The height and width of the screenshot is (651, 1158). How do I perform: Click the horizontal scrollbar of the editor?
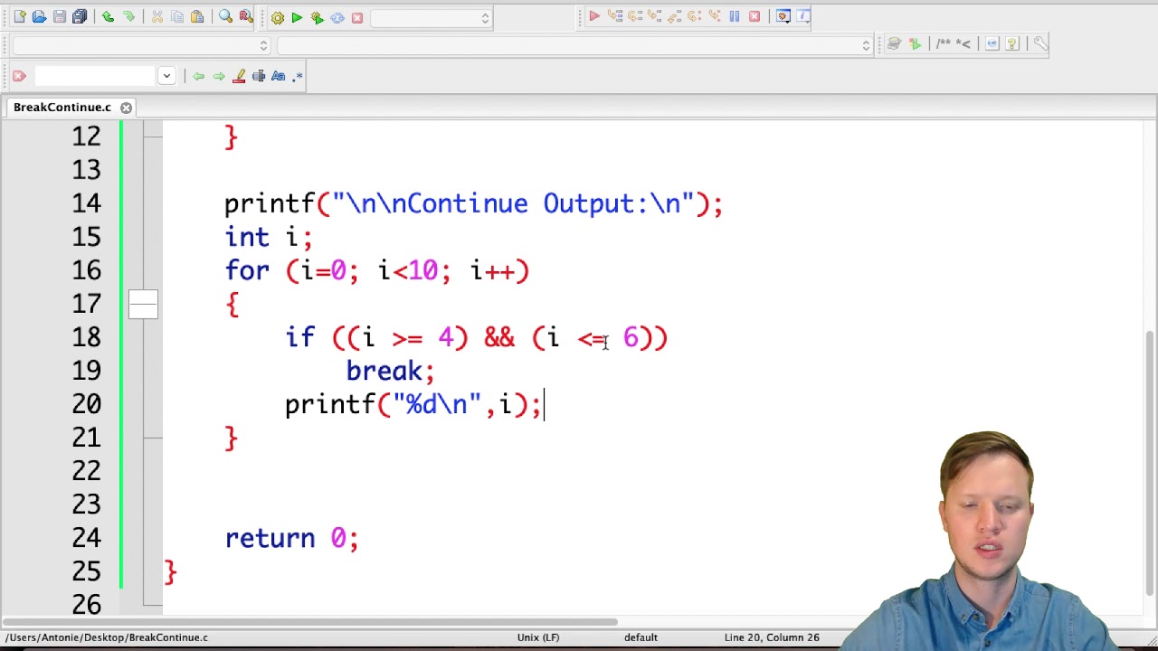(310, 622)
